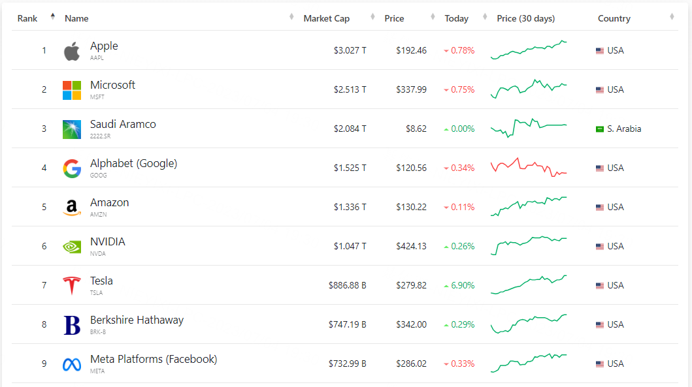Click the Saudi Aramco logo icon
The height and width of the screenshot is (387, 692).
click(72, 129)
